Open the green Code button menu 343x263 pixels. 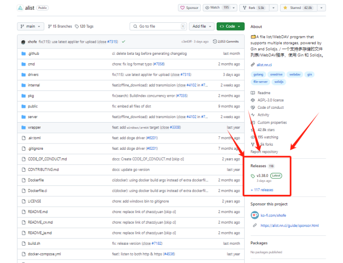230,26
